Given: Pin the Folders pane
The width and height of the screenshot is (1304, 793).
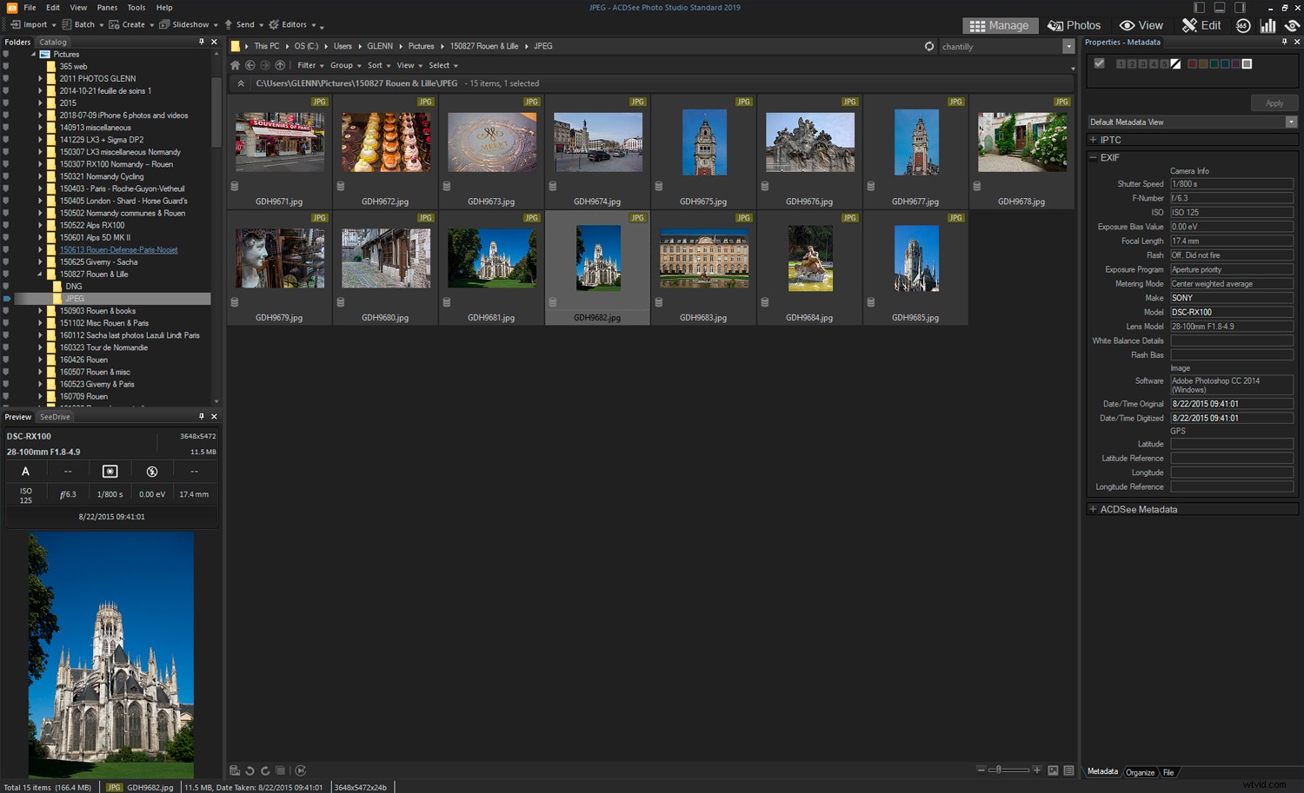Looking at the screenshot, I should tap(202, 41).
